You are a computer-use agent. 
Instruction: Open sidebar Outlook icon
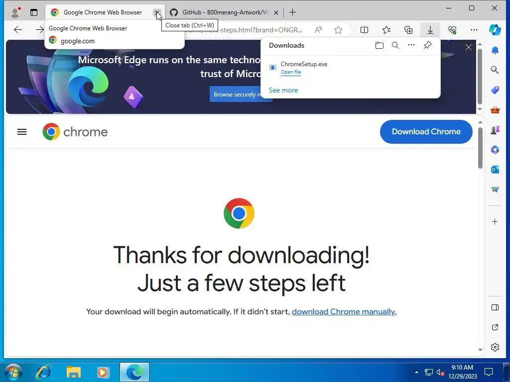(x=495, y=169)
